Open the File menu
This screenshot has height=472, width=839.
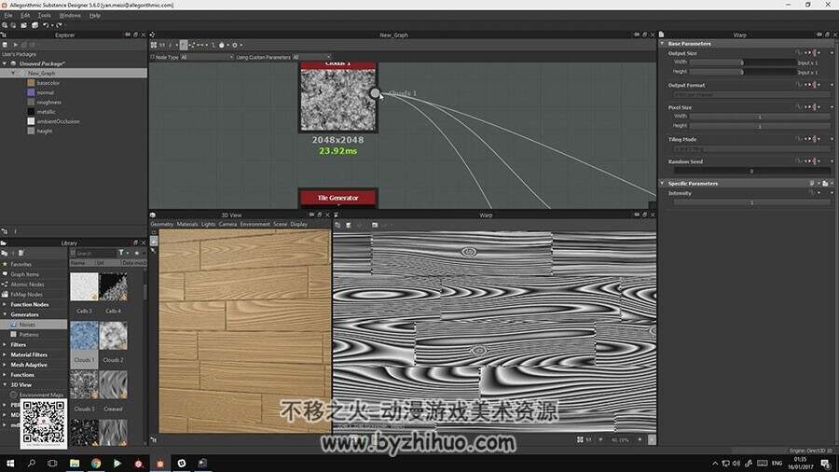(8, 16)
